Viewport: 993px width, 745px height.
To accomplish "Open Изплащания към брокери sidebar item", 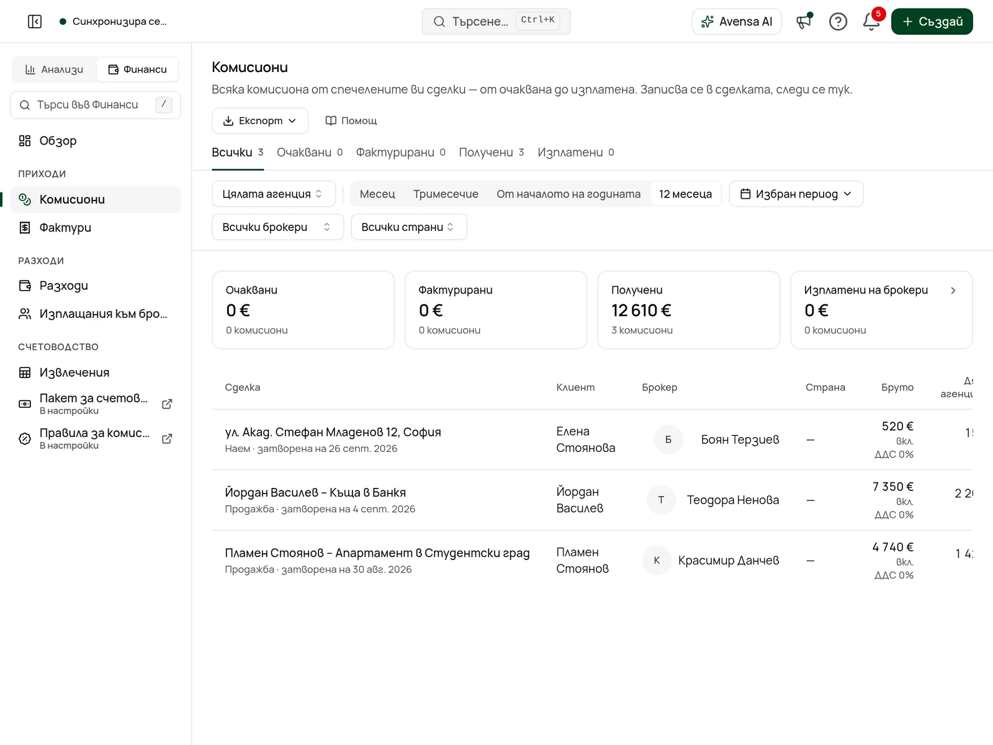I will pos(96,314).
